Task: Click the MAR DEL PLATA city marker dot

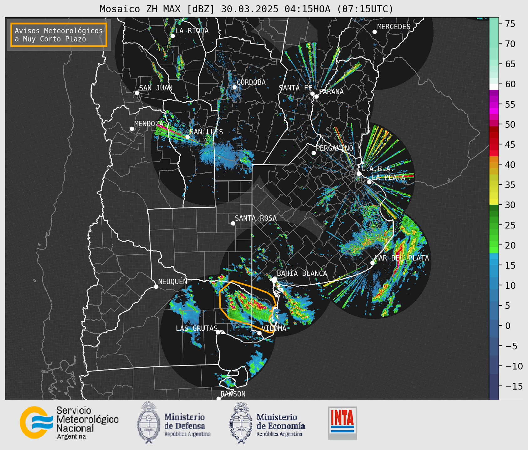Action: (x=372, y=263)
